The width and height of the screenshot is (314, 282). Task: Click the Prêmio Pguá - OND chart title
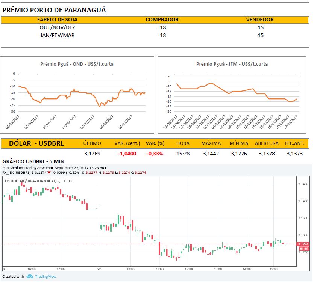[x=77, y=64]
